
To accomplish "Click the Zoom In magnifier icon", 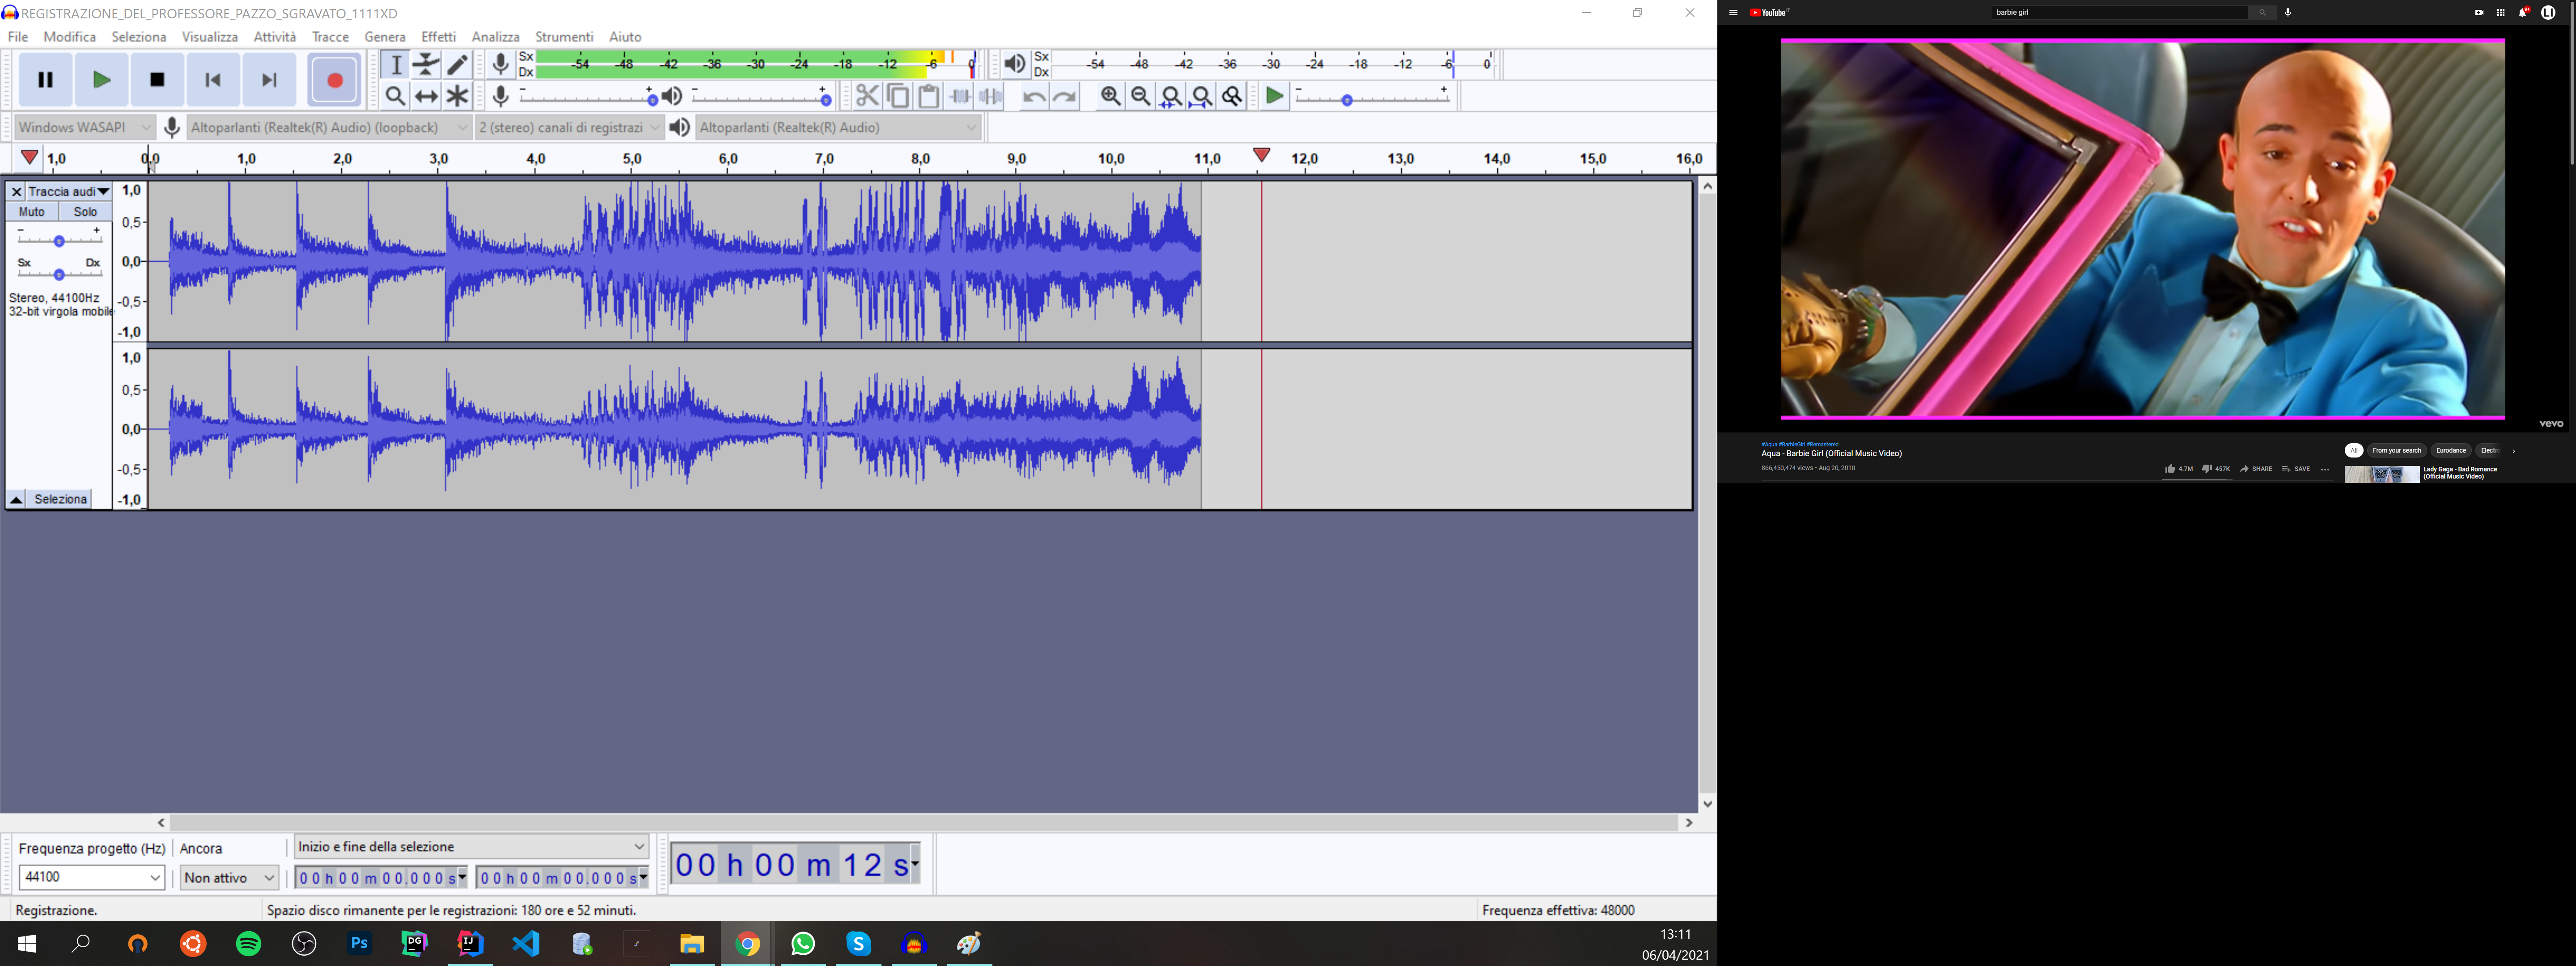I will (1110, 96).
